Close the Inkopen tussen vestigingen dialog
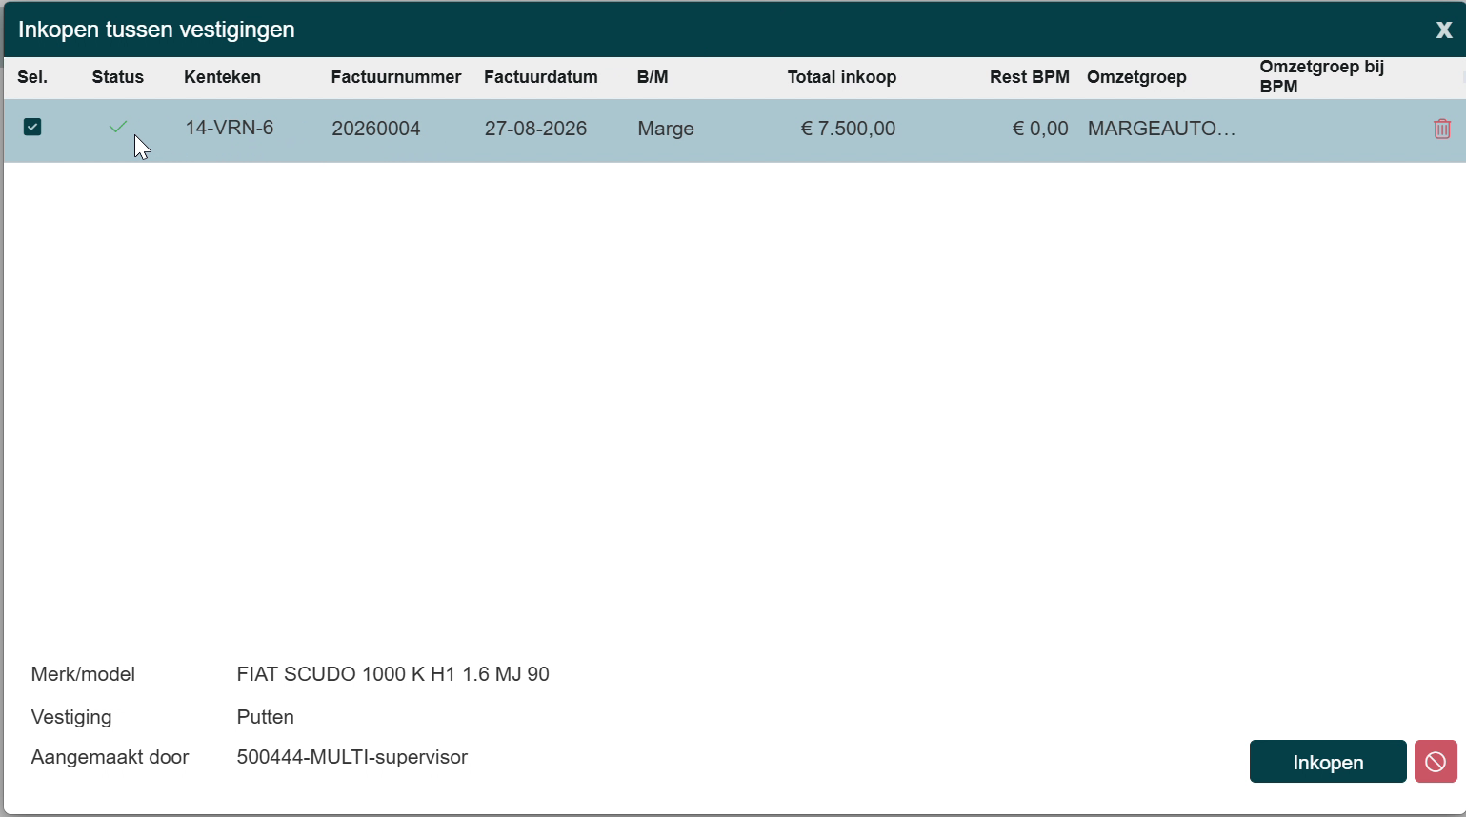Screen dimensions: 1466x817 (x=1444, y=30)
